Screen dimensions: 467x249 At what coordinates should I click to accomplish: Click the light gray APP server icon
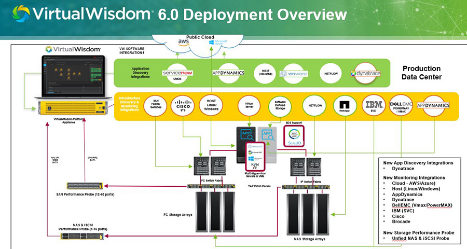(x=267, y=145)
